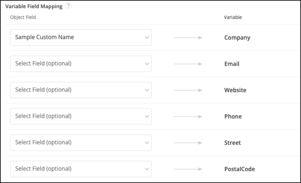The height and width of the screenshot is (183, 301).
Task: Click the Variable Field Mapping heading
Action: [34, 6]
